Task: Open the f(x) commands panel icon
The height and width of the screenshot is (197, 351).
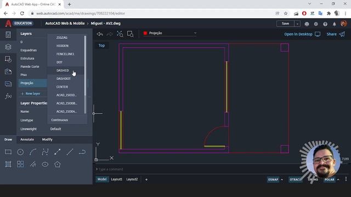Action: 8,96
